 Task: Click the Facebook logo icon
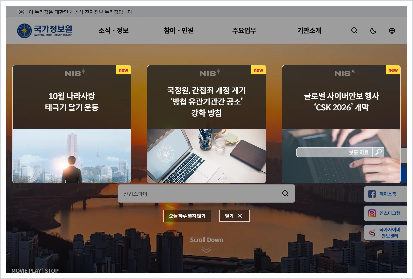tap(372, 194)
